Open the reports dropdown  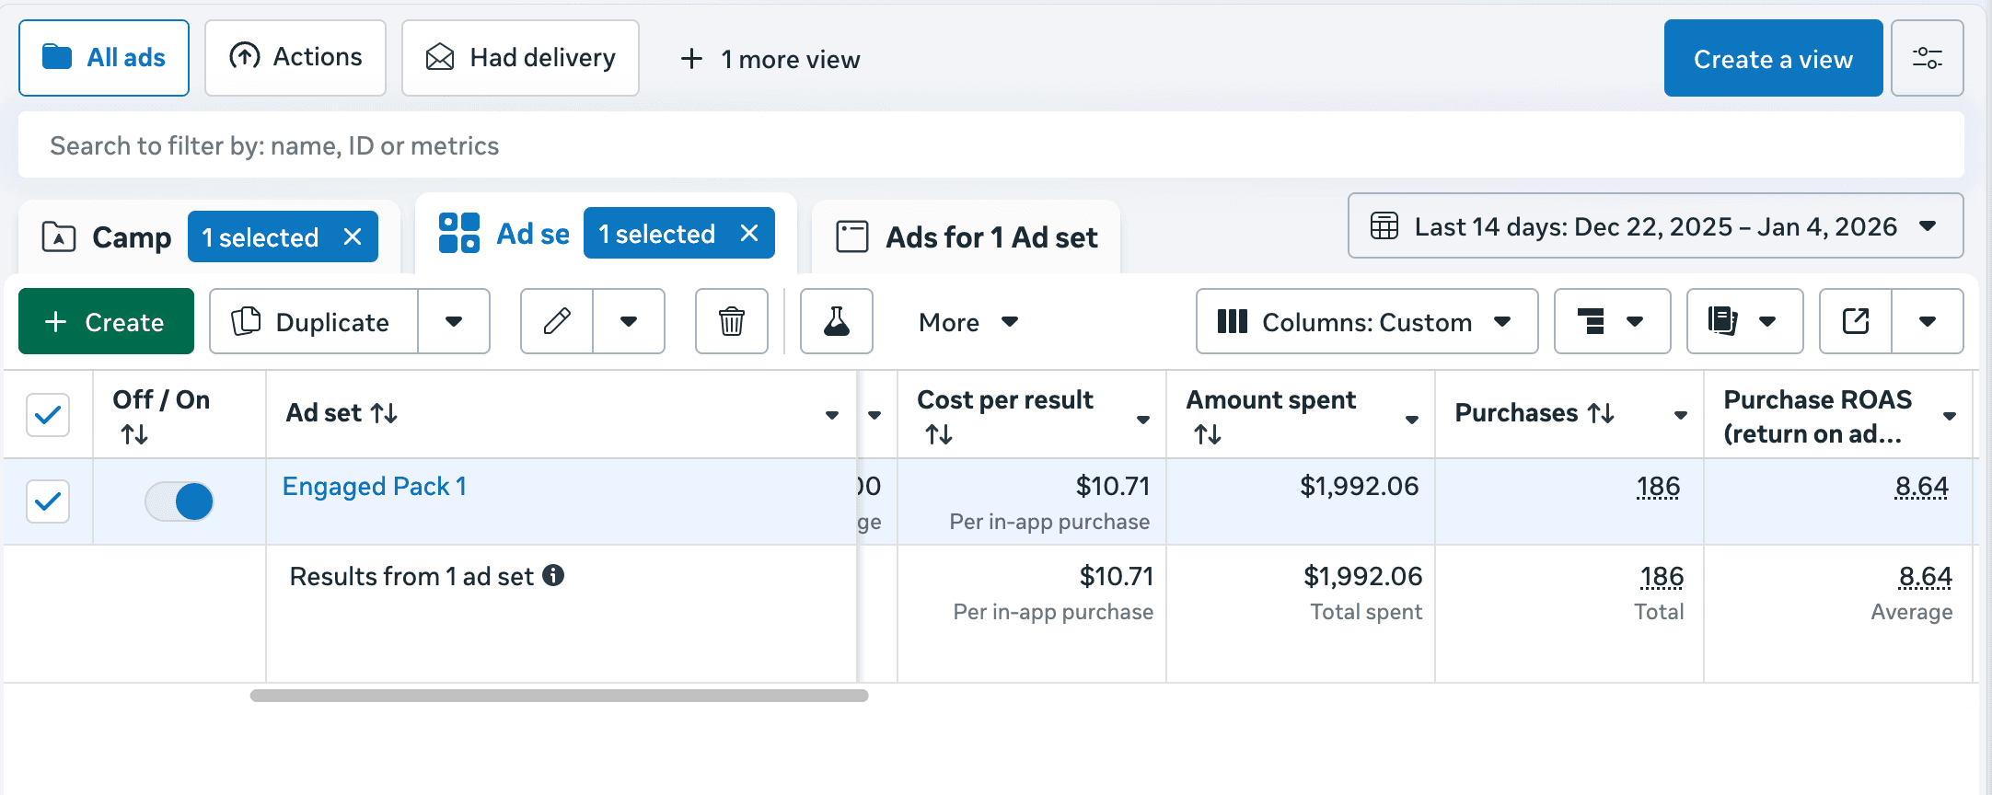coord(1744,321)
